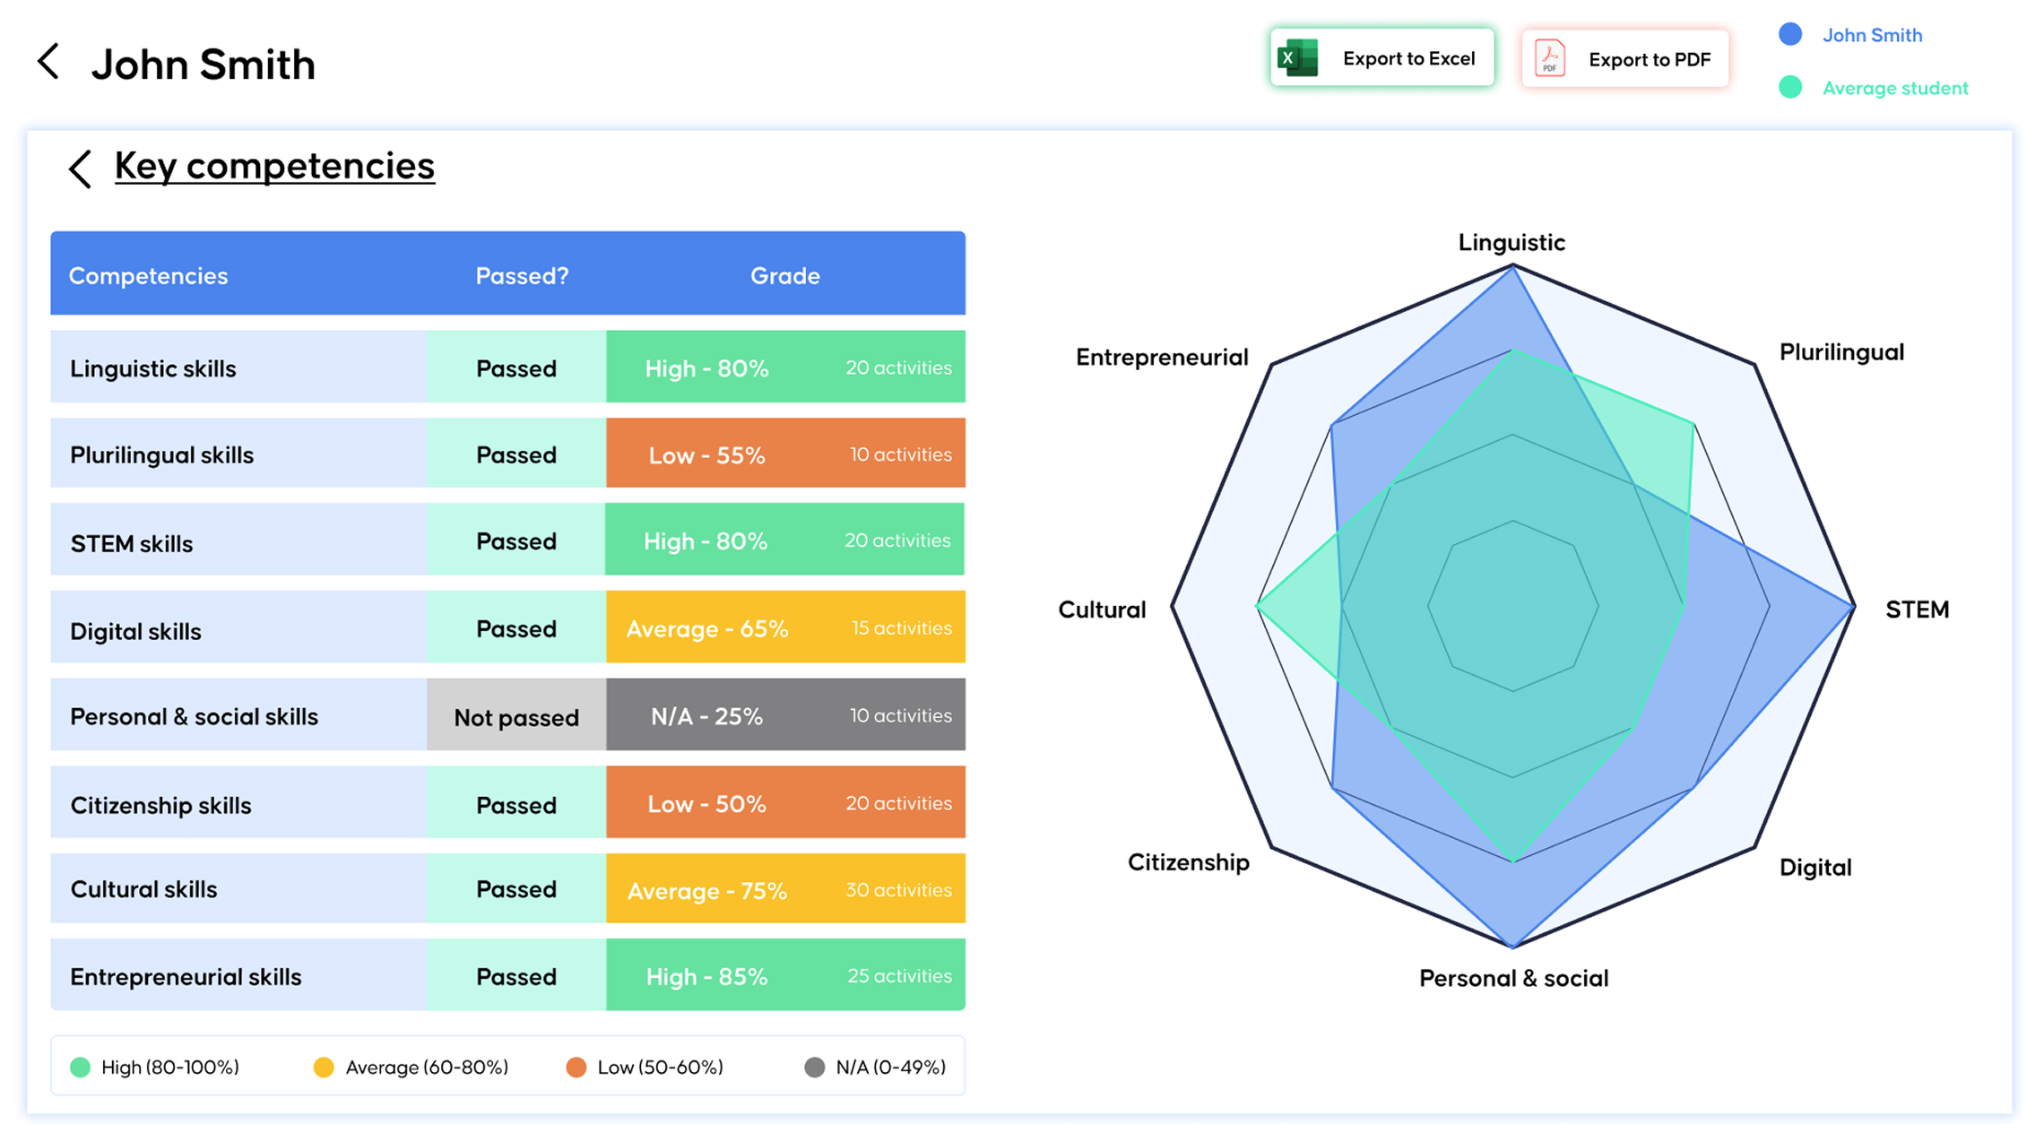
Task: Click the PDF icon in the export button
Action: coord(1549,58)
